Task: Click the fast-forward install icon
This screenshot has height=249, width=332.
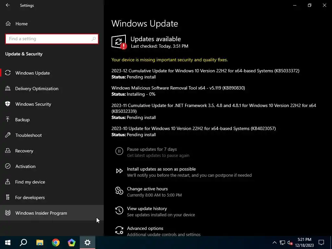Action: [119, 171]
